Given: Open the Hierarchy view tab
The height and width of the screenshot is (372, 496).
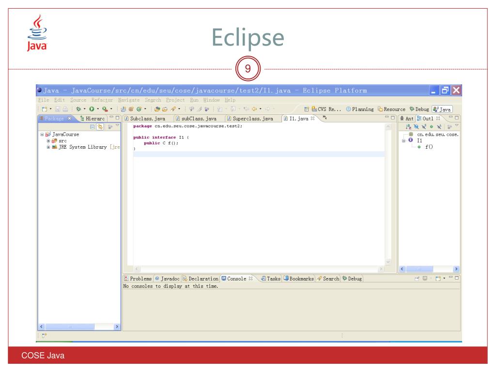Looking at the screenshot, I should click(x=93, y=119).
